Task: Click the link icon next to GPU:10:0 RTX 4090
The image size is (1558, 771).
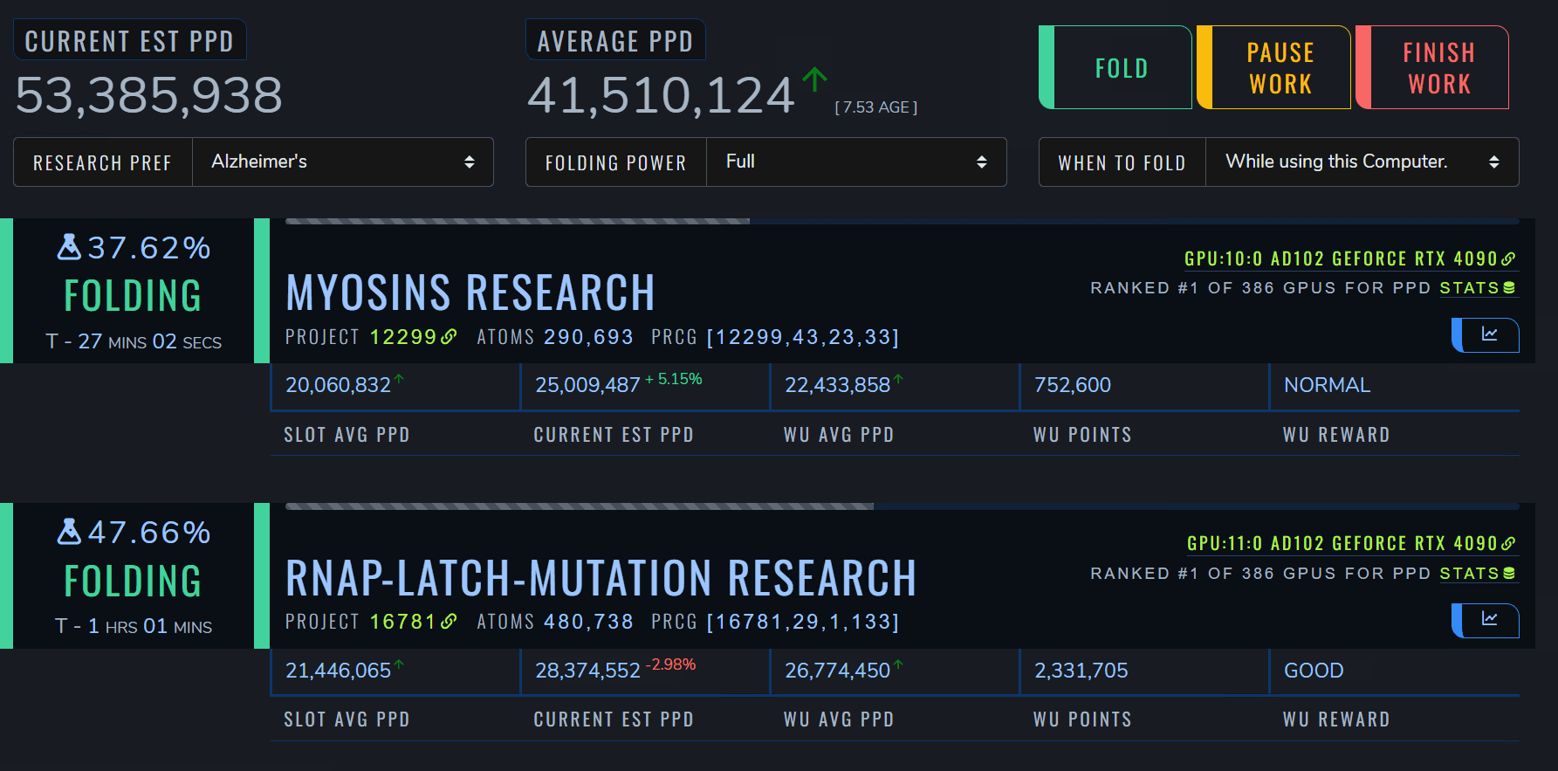Action: pyautogui.click(x=1508, y=258)
